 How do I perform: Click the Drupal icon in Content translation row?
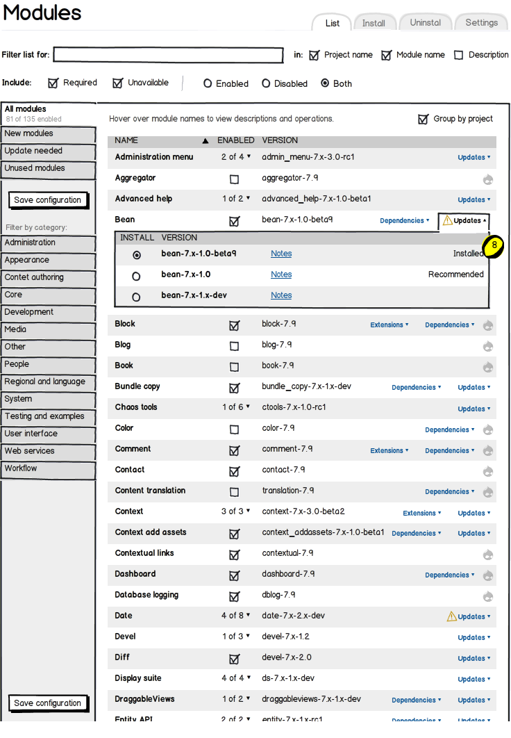(488, 492)
